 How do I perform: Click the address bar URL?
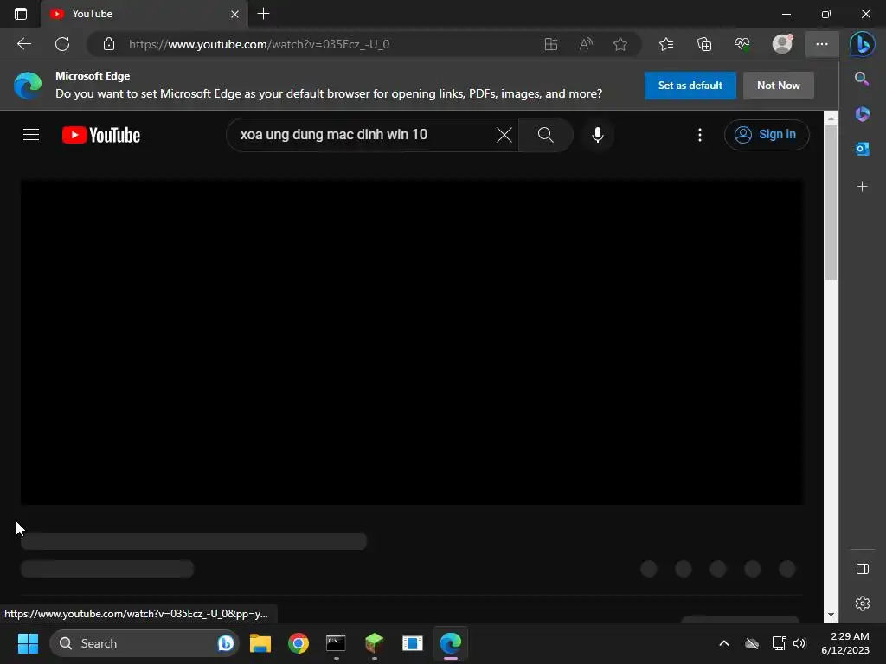coord(259,44)
